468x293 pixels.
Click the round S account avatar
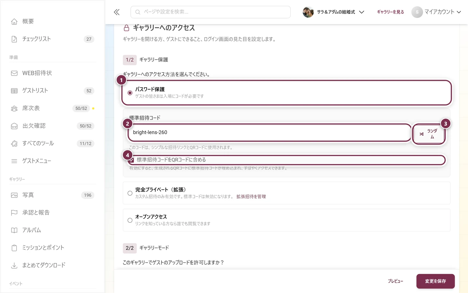[x=417, y=12]
